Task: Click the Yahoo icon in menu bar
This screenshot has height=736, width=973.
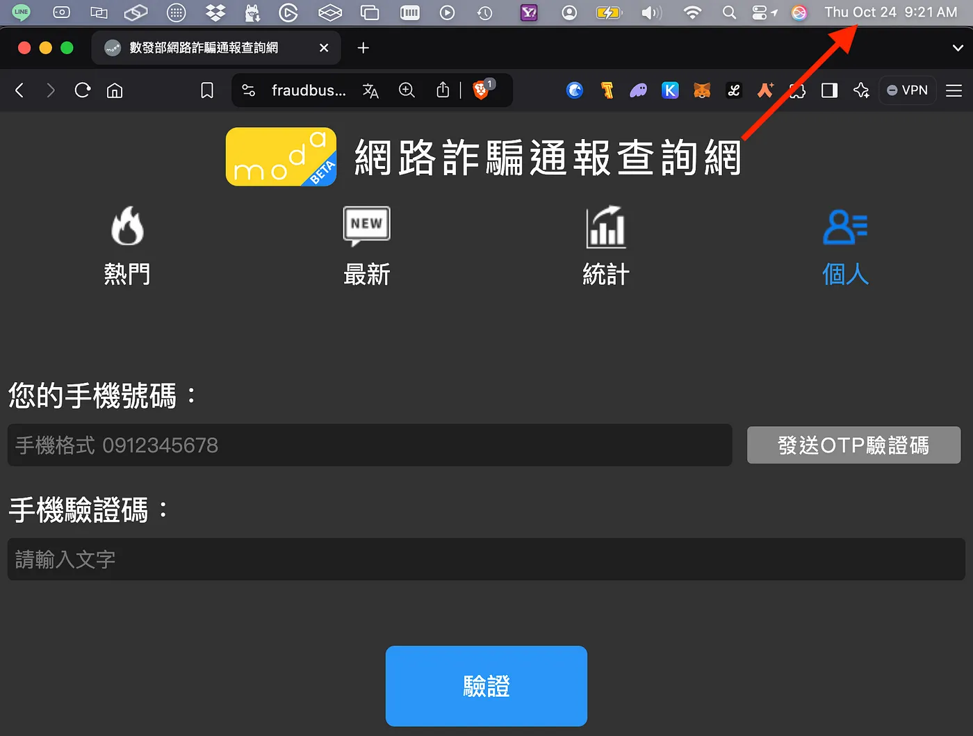Action: click(529, 13)
